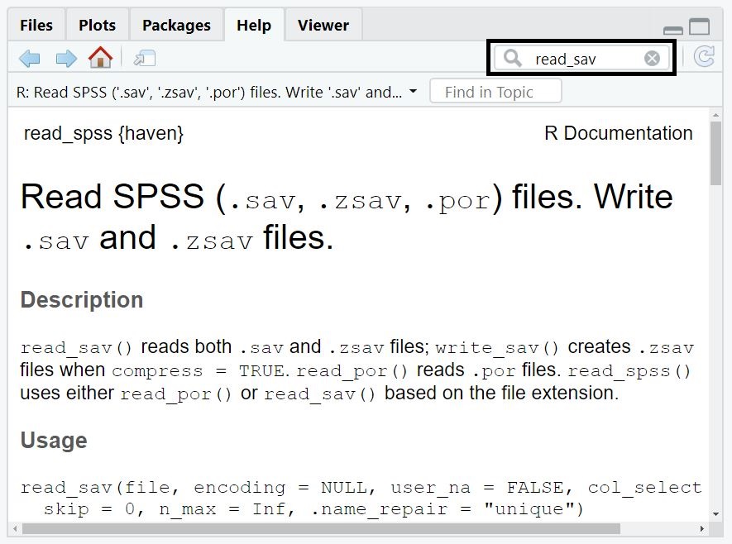The height and width of the screenshot is (544, 732).
Task: Open the Plots tab
Action: coord(97,26)
